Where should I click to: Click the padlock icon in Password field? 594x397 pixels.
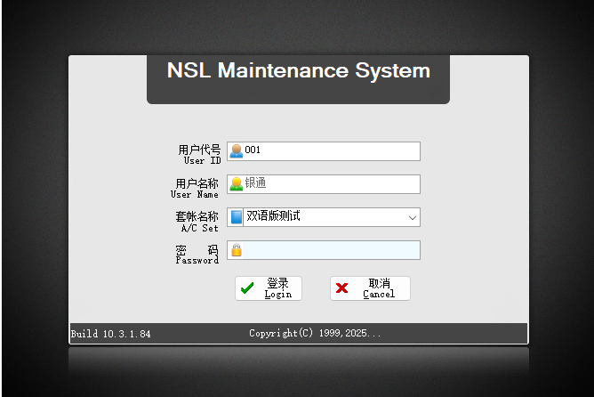click(236, 250)
